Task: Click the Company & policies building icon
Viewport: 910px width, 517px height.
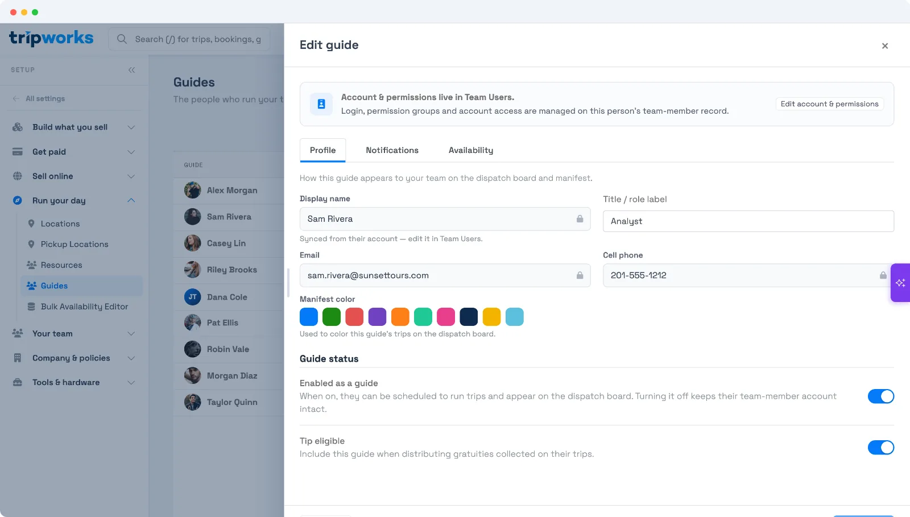Action: pyautogui.click(x=18, y=358)
